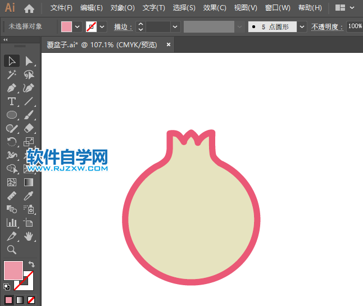
Task: Select the Line Segment tool
Action: coord(29,102)
